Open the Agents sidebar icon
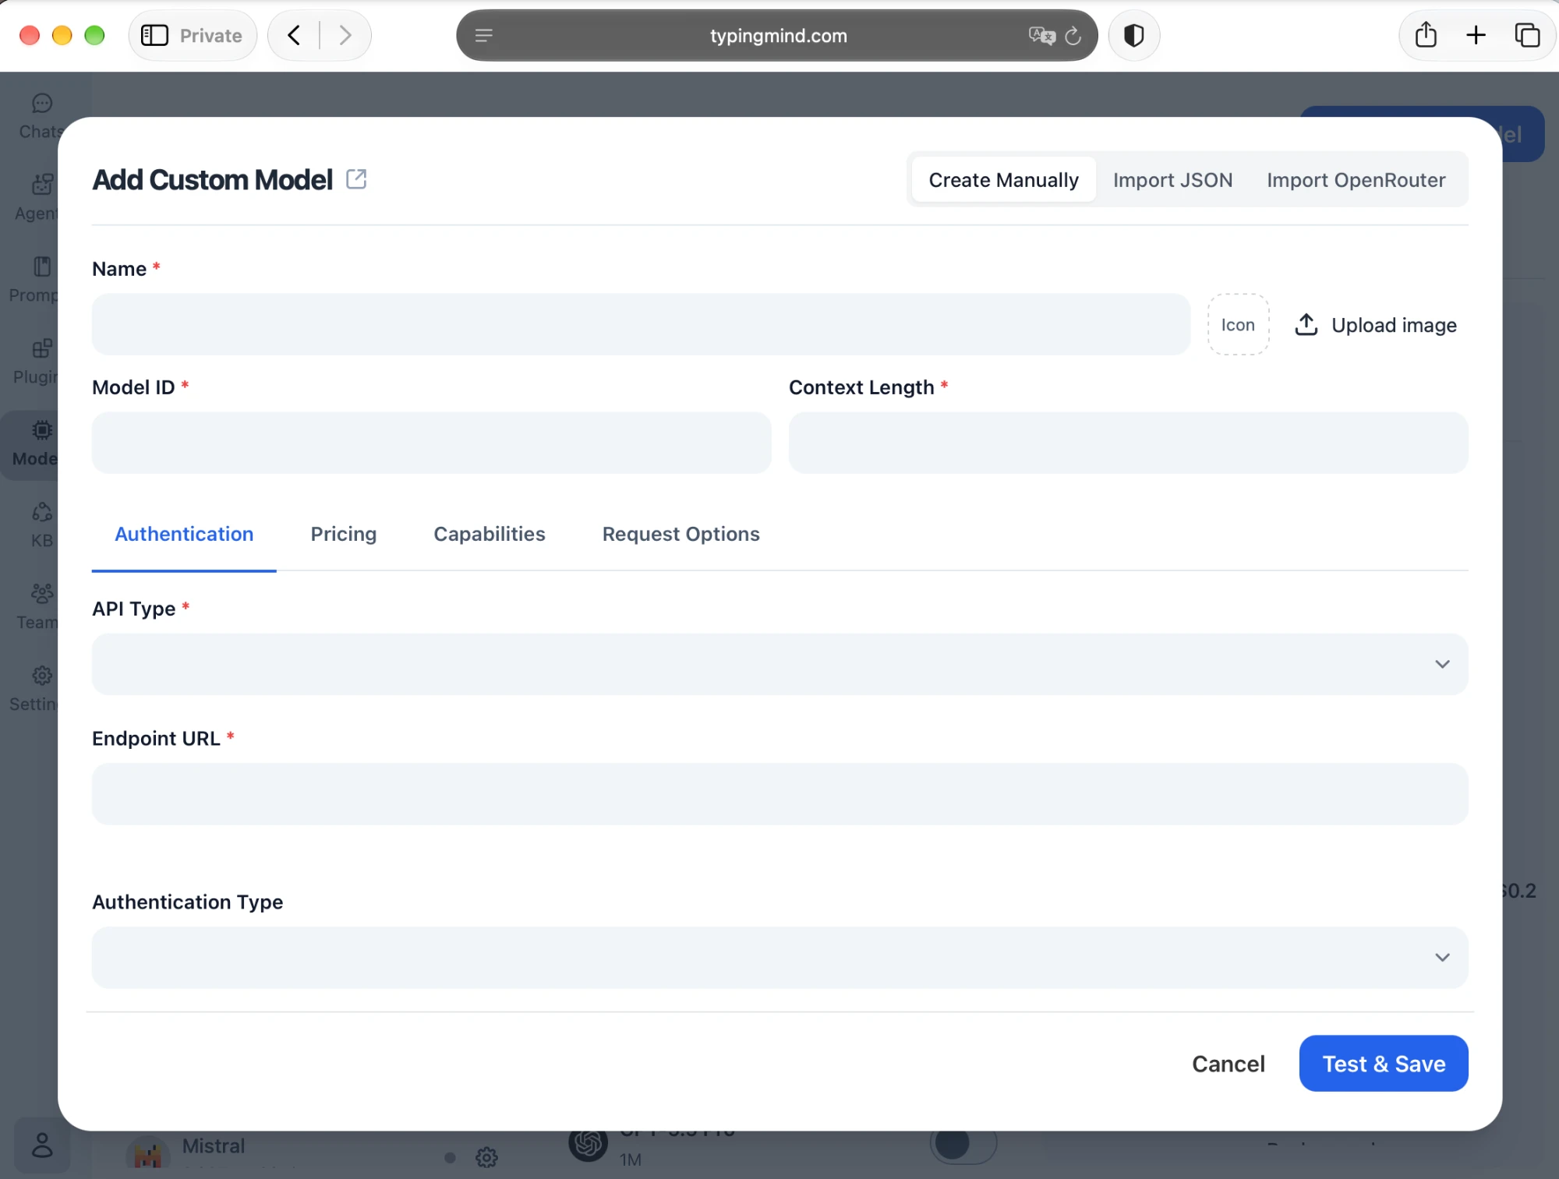Screen dimensions: 1559x1179 pyautogui.click(x=42, y=185)
